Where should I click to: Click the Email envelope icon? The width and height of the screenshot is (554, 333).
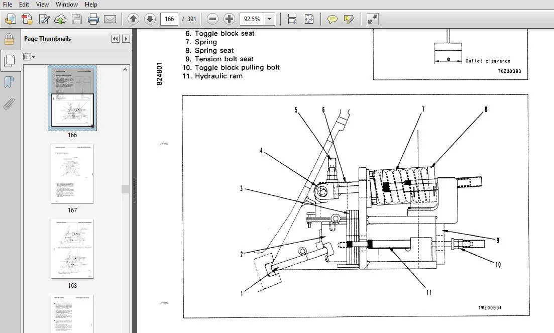pos(110,19)
